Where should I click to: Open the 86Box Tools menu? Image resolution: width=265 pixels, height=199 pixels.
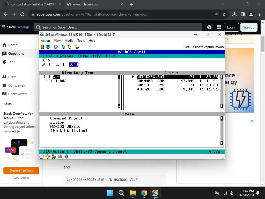[x=81, y=41]
